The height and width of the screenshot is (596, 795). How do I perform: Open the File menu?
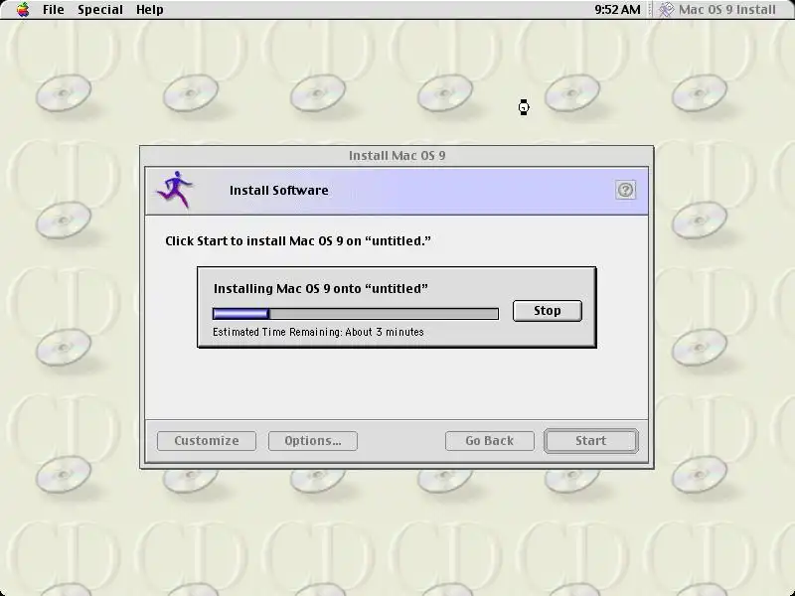click(54, 10)
